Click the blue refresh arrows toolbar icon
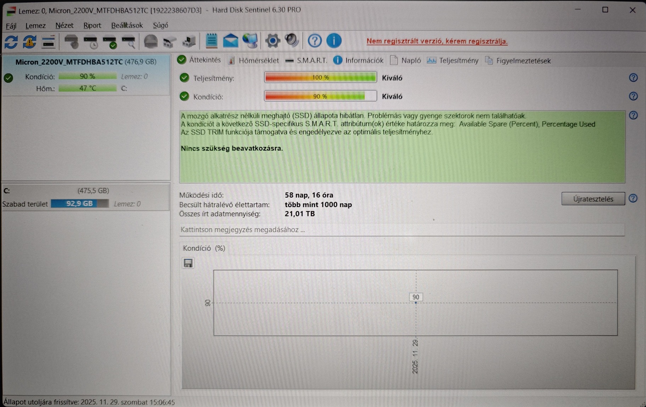 tap(11, 42)
